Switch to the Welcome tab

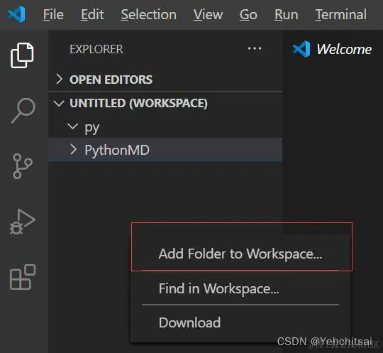coord(333,49)
